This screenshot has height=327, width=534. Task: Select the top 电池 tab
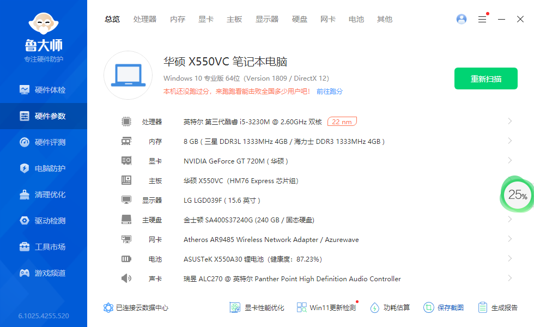pos(356,20)
